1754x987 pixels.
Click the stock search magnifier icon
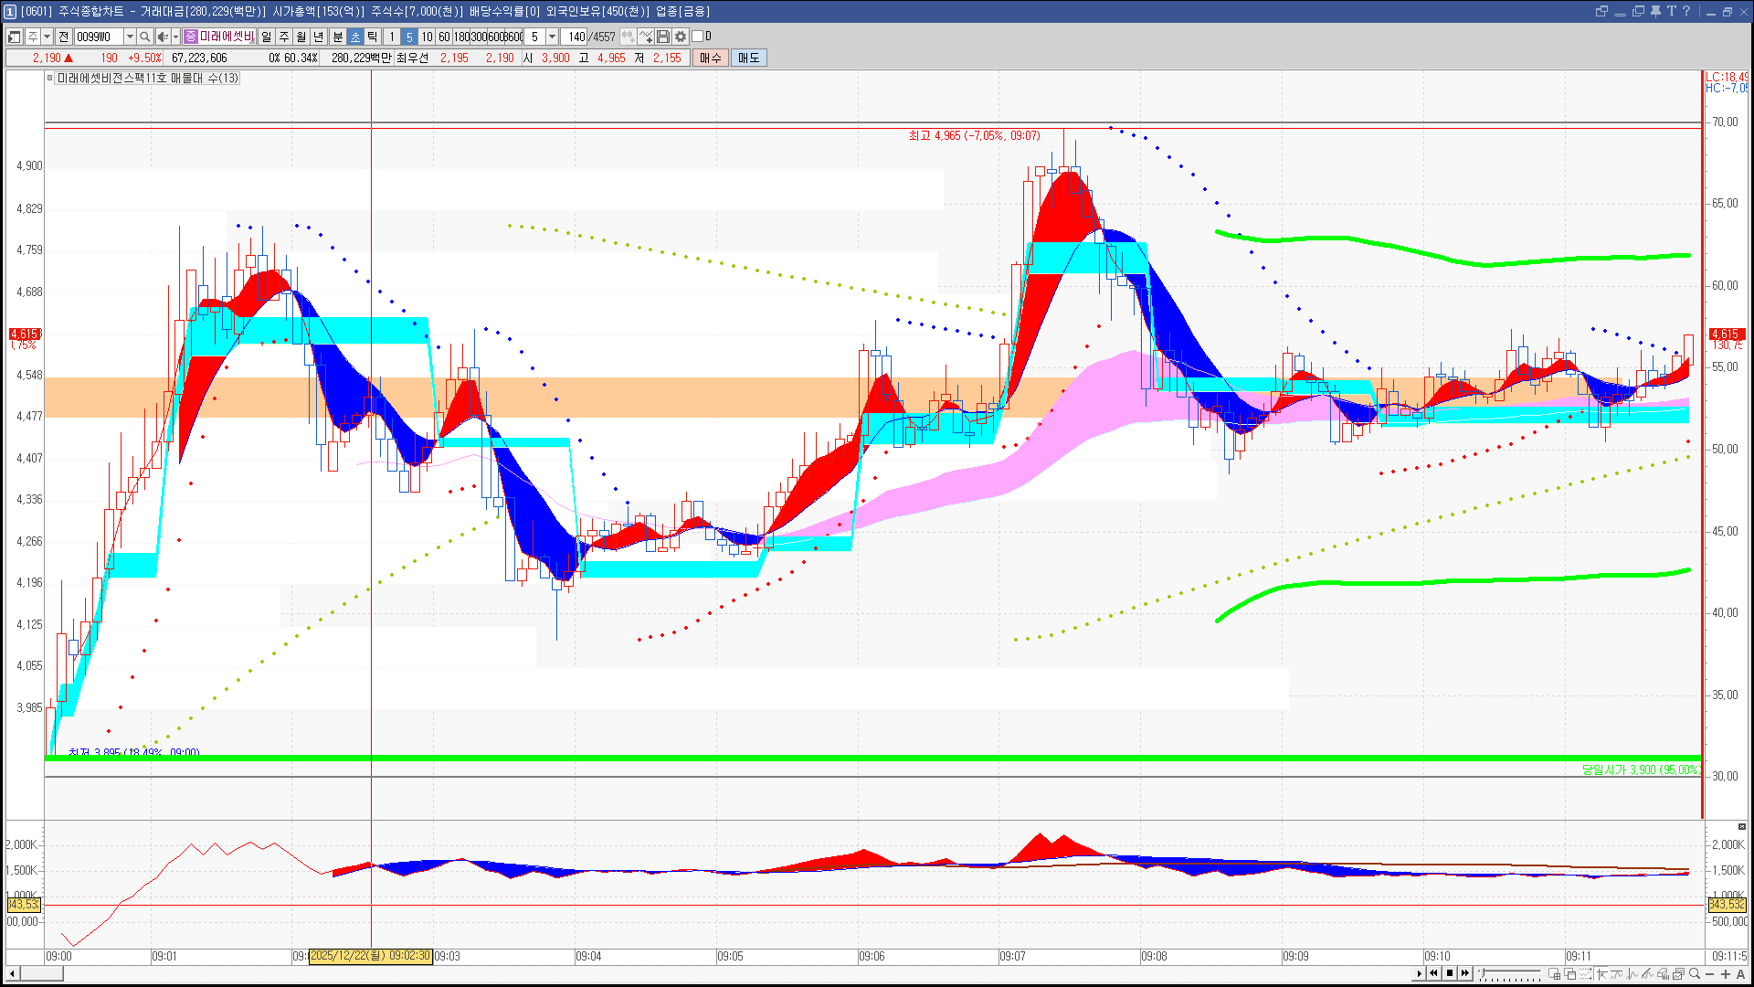(x=144, y=37)
